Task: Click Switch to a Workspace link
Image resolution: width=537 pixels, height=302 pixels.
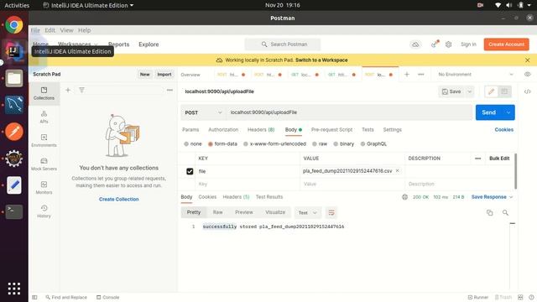Action: 321,60
